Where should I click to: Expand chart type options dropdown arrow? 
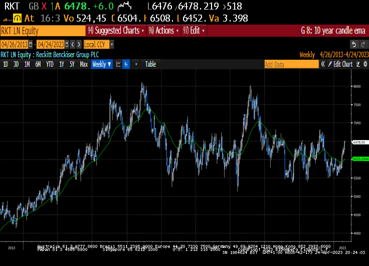(x=136, y=64)
